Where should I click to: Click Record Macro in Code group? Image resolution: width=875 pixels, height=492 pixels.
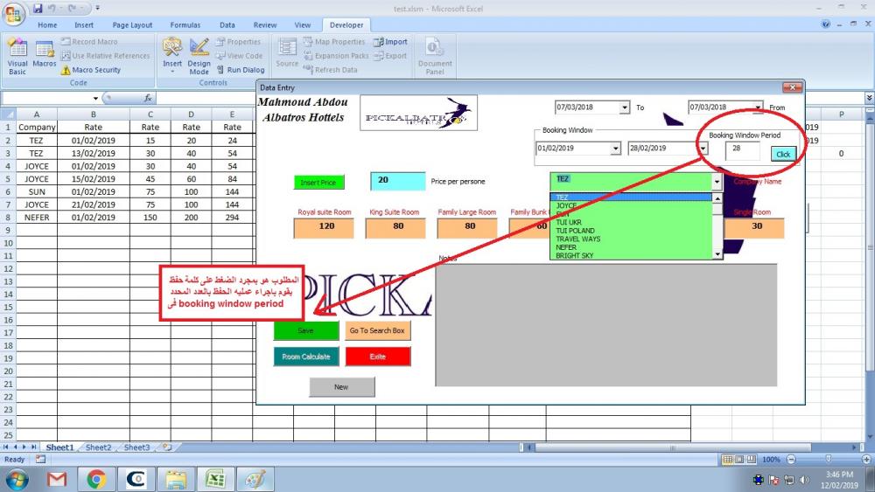[89, 42]
